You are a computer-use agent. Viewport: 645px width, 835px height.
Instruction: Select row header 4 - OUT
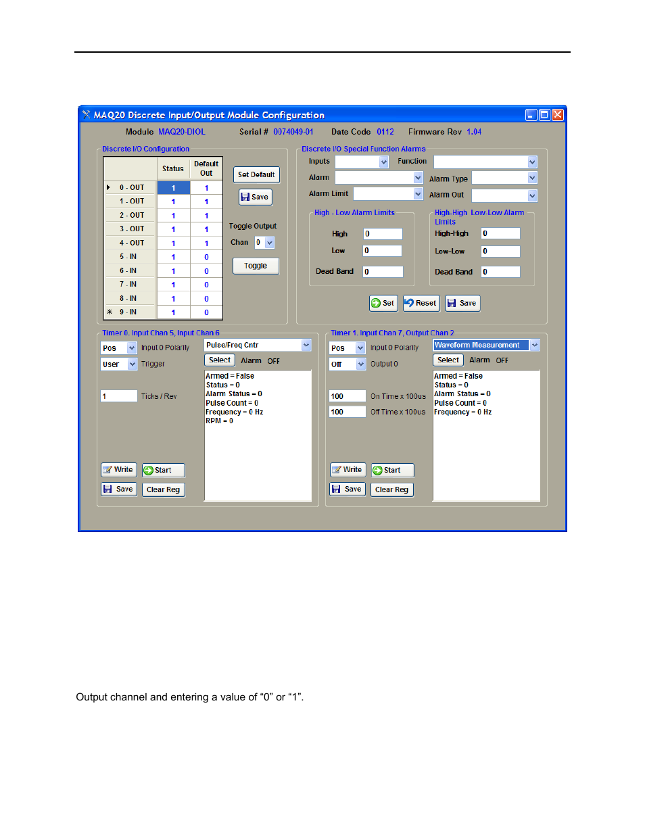(130, 243)
